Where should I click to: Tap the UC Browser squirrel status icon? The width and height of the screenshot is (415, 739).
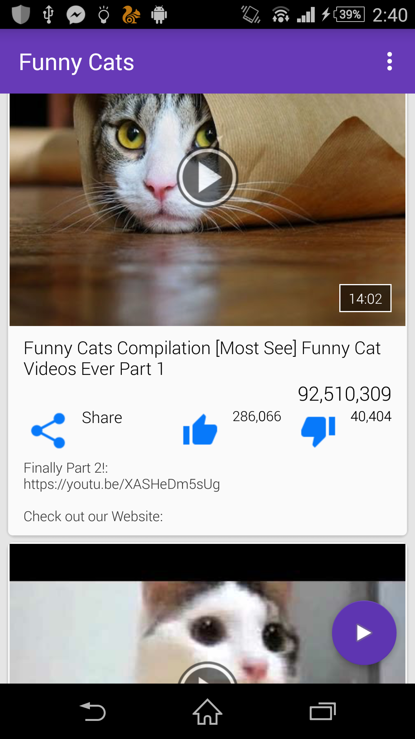click(x=131, y=15)
